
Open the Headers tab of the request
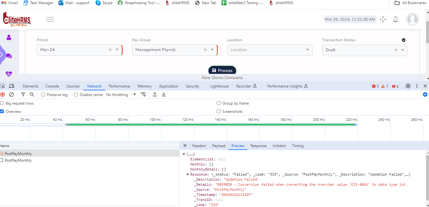click(x=199, y=146)
